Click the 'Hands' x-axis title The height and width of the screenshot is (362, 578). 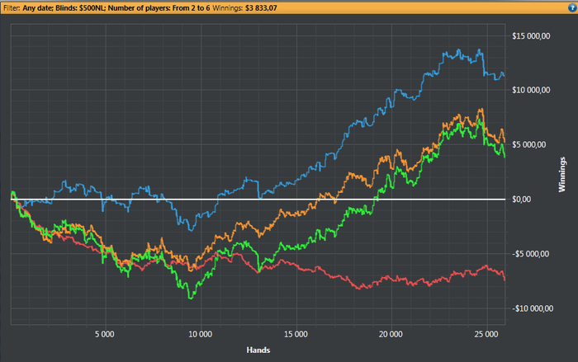(x=258, y=350)
